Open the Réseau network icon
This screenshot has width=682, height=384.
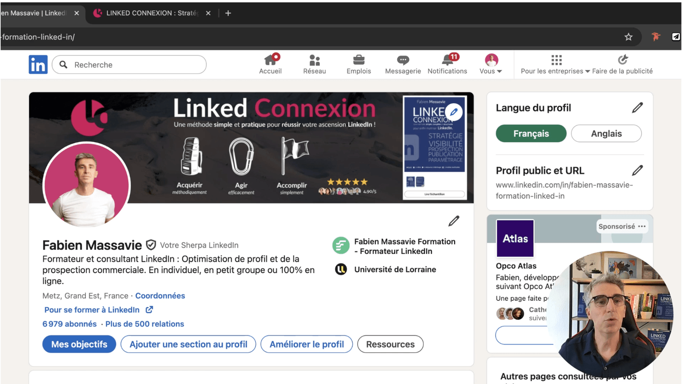pyautogui.click(x=315, y=60)
